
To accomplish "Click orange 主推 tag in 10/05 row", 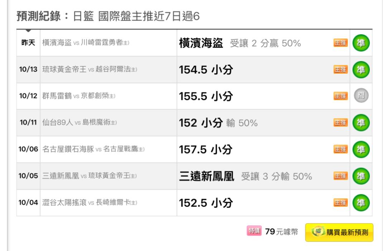I will click(x=341, y=176).
